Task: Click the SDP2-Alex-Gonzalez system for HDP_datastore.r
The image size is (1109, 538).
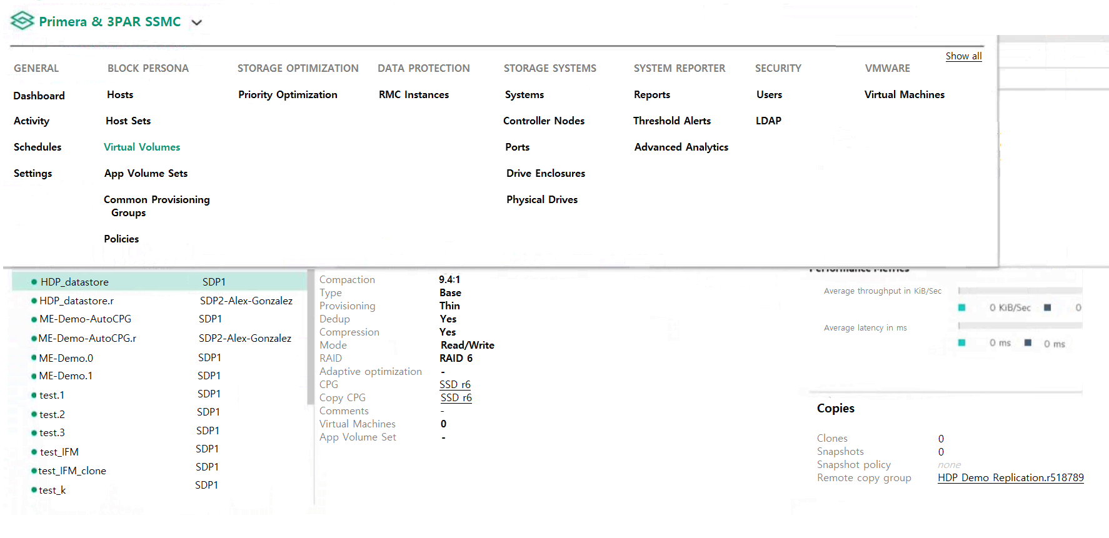Action: pos(246,301)
